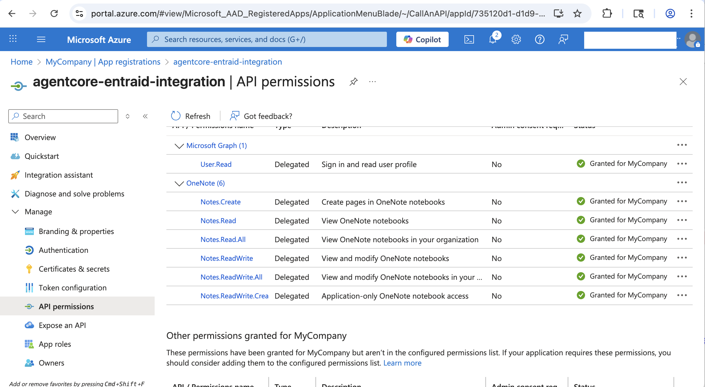705x387 pixels.
Task: Close the API permissions blade
Action: tap(683, 82)
